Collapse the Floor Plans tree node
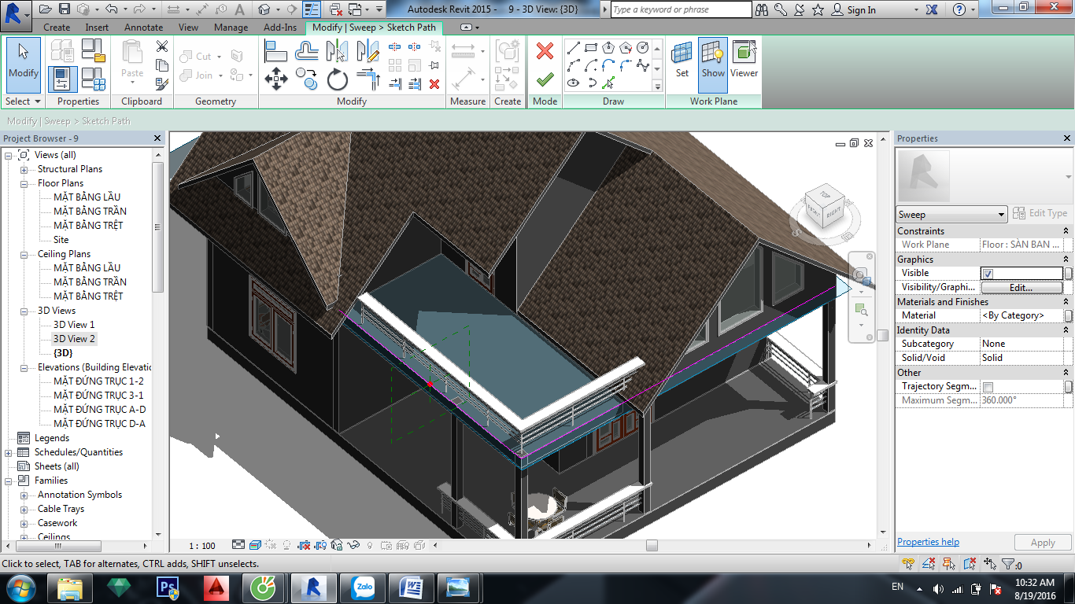Screen dimensions: 1075x604 [24, 183]
